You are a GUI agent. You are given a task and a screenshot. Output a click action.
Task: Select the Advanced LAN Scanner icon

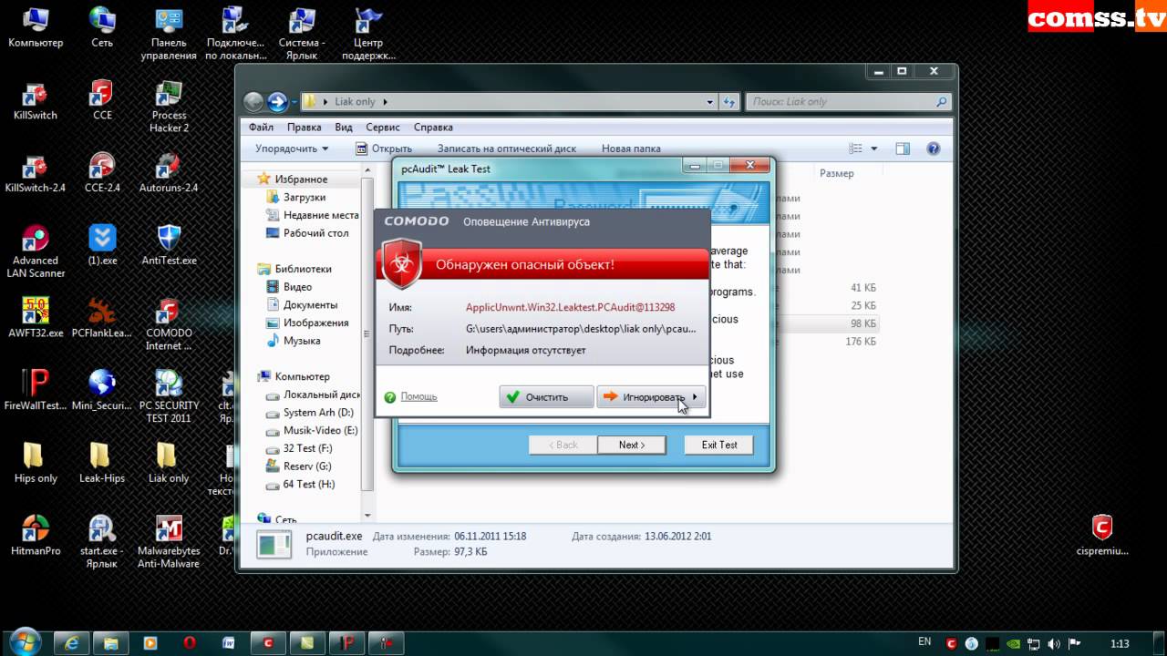pyautogui.click(x=35, y=251)
